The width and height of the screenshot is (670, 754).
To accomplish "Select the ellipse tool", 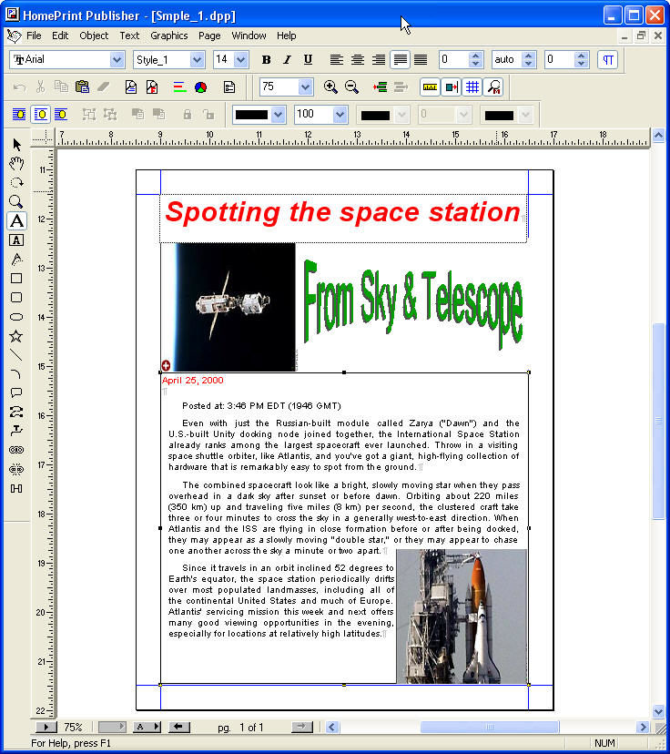I will coord(16,317).
